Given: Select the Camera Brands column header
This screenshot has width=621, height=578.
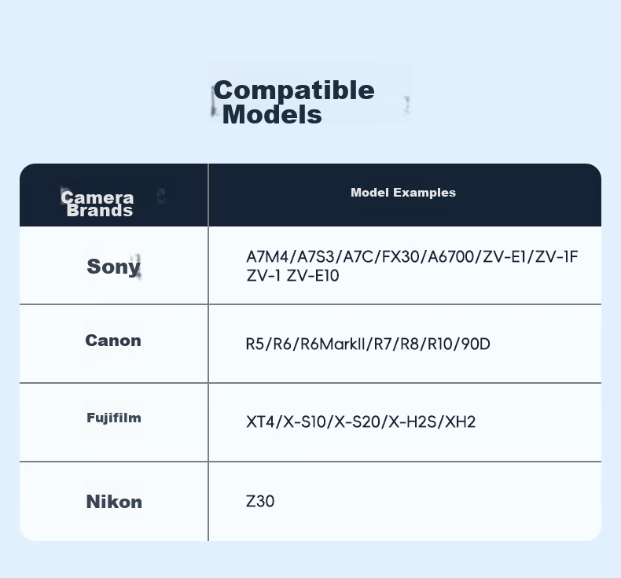Looking at the screenshot, I should [x=97, y=204].
